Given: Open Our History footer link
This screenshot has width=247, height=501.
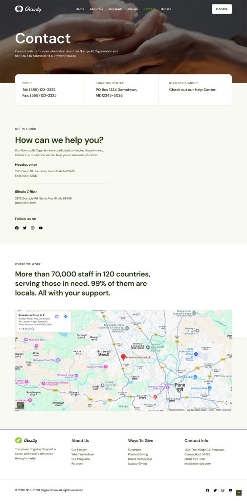Looking at the screenshot, I should coord(79,450).
